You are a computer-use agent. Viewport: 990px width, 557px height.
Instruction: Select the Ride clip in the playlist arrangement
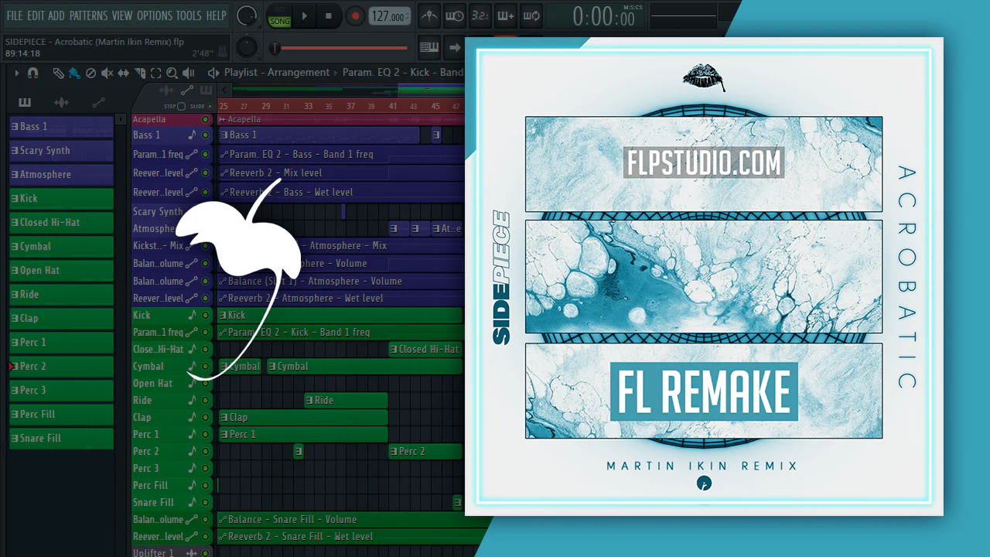click(346, 401)
